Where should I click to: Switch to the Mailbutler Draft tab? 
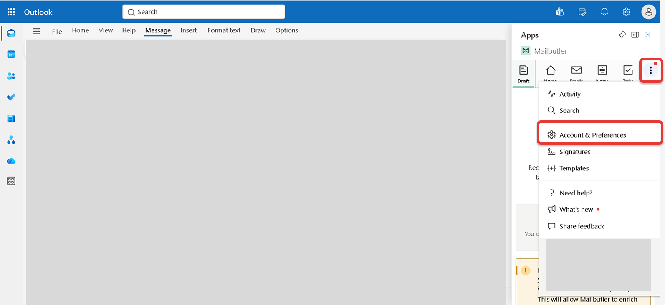pos(523,75)
